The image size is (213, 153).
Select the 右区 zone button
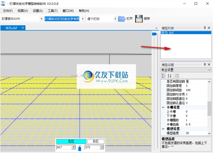point(96,141)
